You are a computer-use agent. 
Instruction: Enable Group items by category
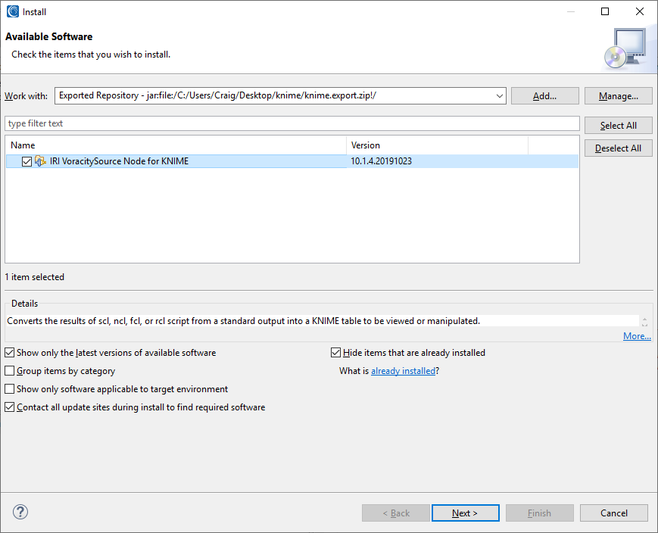[x=10, y=370]
